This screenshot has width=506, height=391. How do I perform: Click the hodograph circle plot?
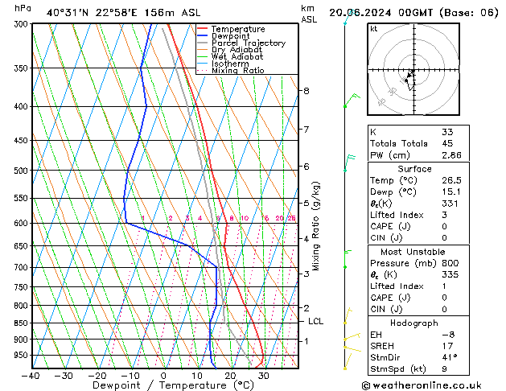[x=410, y=71]
